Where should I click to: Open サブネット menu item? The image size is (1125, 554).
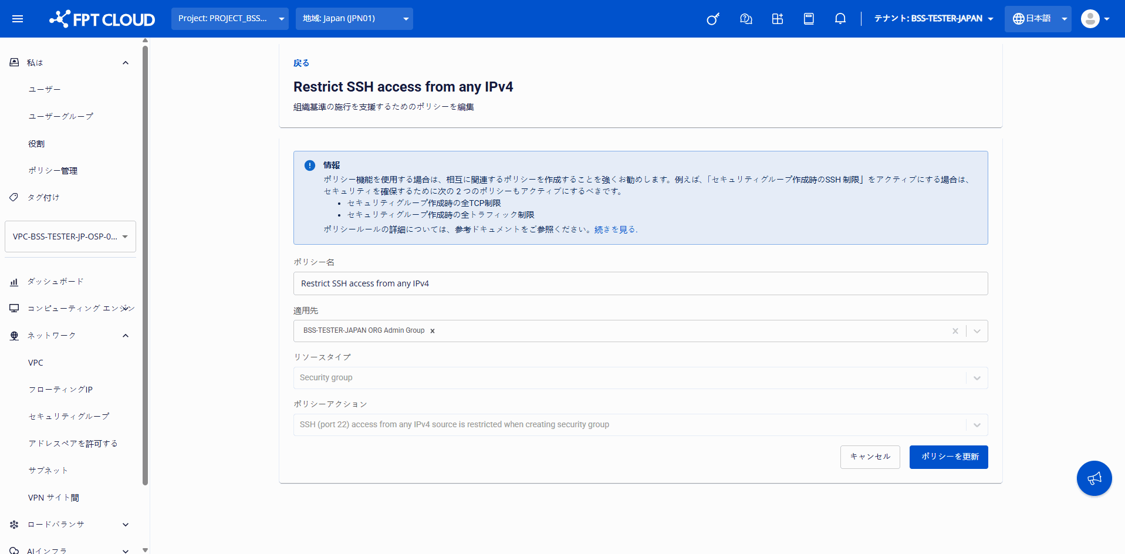click(48, 471)
